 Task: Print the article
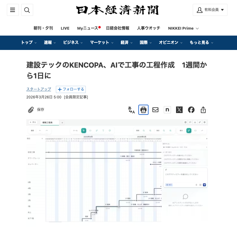[x=143, y=110]
